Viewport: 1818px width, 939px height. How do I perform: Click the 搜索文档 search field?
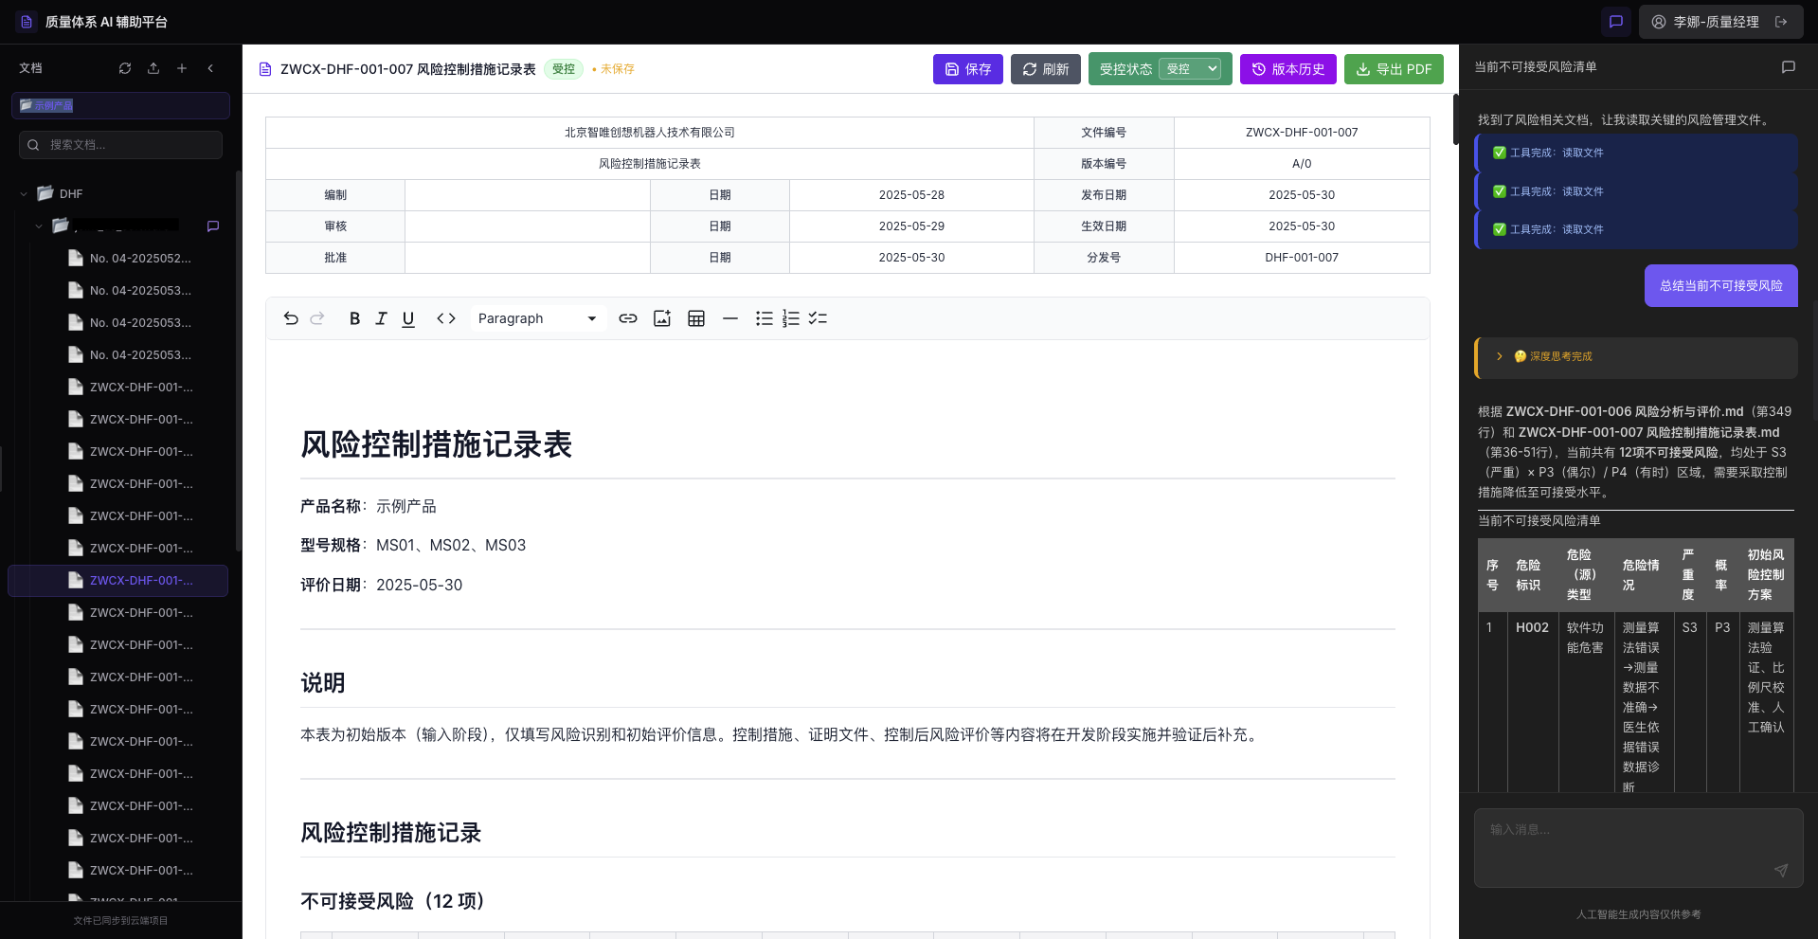[x=120, y=145]
